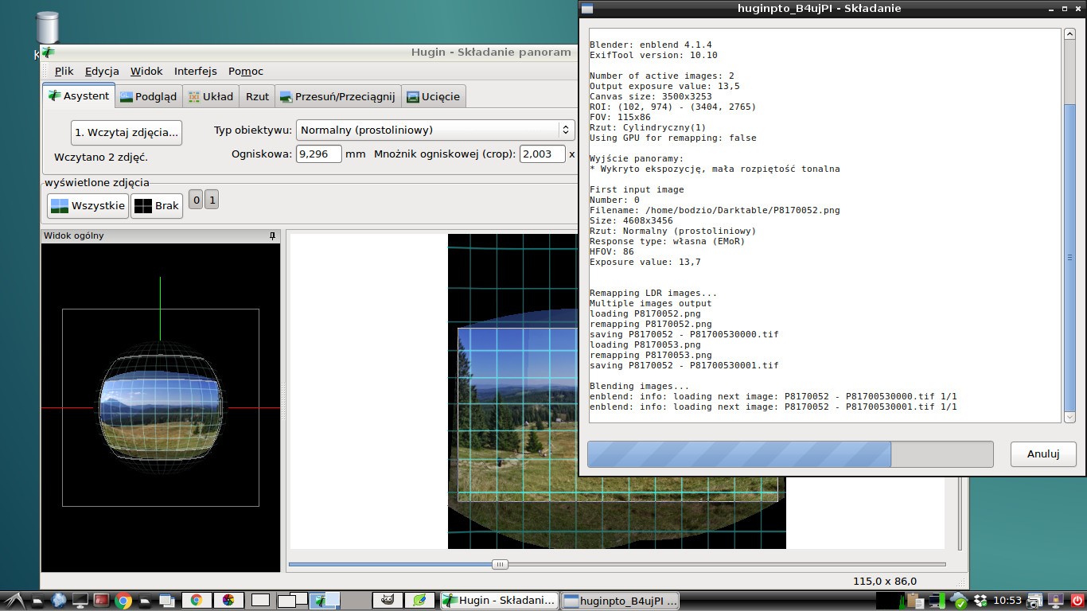Click the Wczytaj zdjęcia button

pyautogui.click(x=127, y=132)
